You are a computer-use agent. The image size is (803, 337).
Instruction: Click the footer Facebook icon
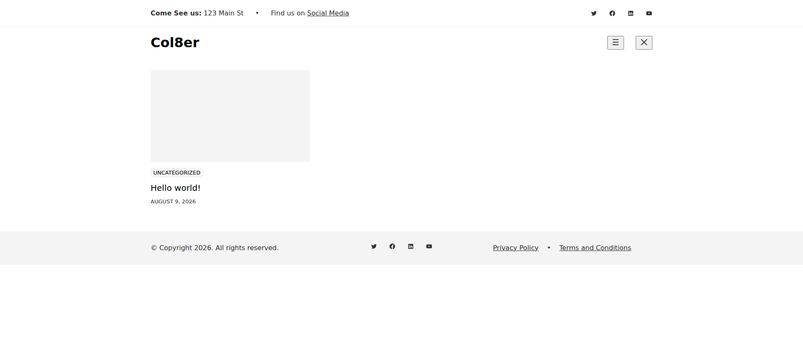tap(392, 246)
